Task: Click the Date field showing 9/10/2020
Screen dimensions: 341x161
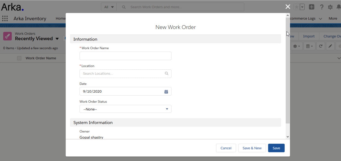Action: pyautogui.click(x=125, y=91)
